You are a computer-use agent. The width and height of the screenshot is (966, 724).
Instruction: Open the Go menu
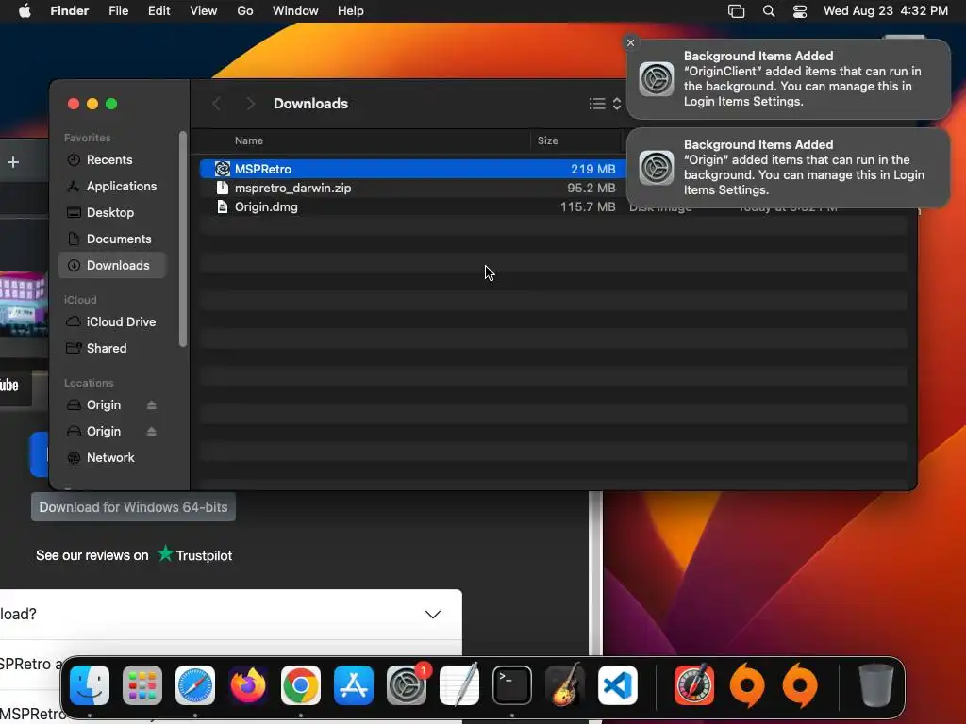pos(245,11)
